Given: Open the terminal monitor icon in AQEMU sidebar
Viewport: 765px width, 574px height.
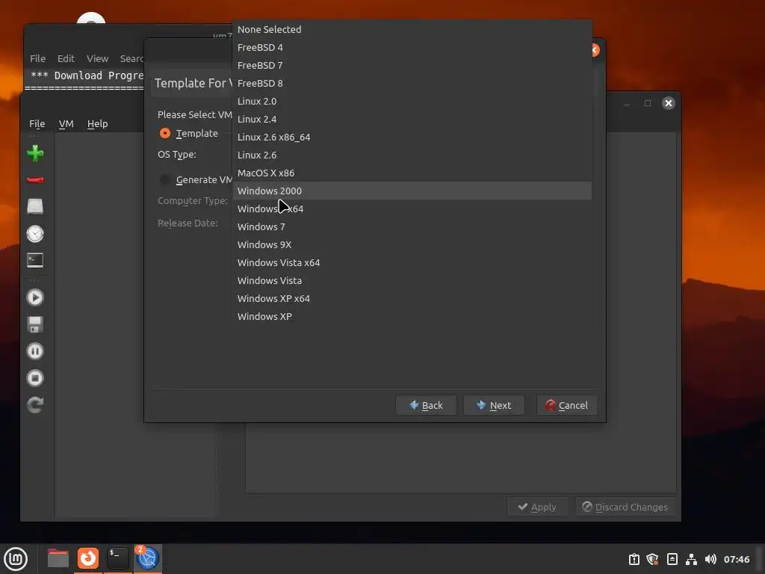Looking at the screenshot, I should (x=35, y=260).
